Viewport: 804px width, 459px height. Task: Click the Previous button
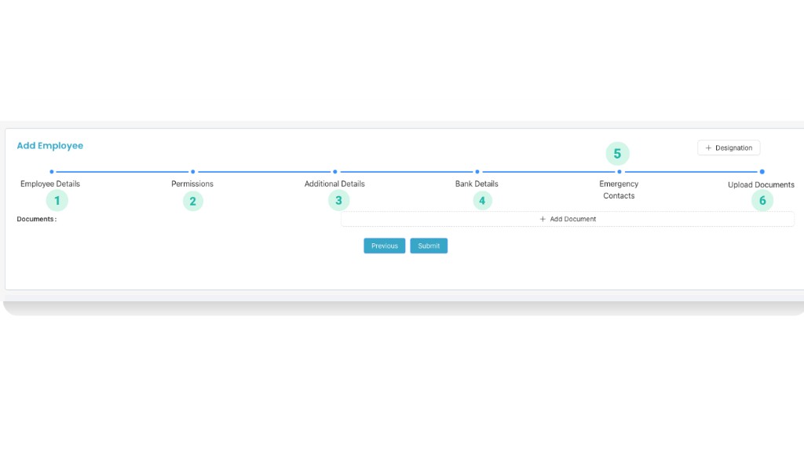pyautogui.click(x=384, y=246)
